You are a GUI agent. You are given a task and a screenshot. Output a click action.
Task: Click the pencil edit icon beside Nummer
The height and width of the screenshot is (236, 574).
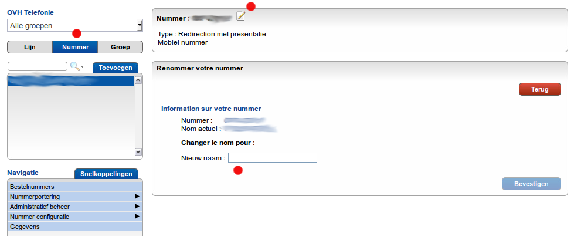(240, 16)
